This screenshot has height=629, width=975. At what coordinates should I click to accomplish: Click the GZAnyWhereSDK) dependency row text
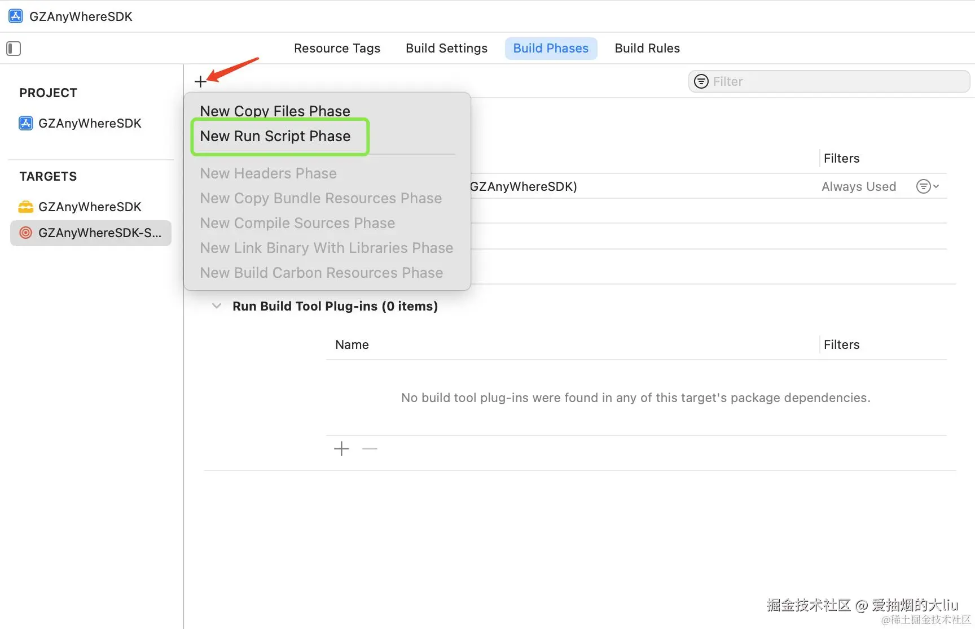(x=524, y=186)
